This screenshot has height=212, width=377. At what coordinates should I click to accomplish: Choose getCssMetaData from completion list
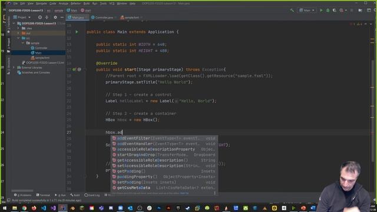tap(164, 188)
